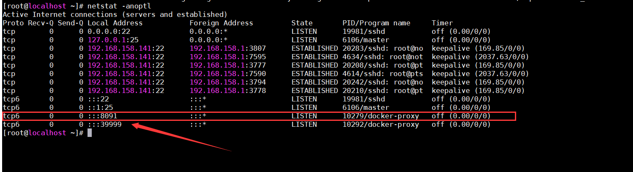Screen dimensions: 633x172
Task: Click the LISTEN state in the 39999 row
Action: click(x=304, y=125)
